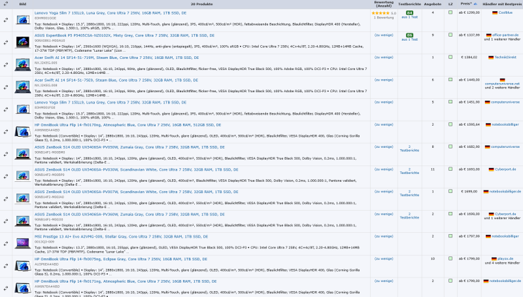
Task: Click Händler mit Bestpreis column header
Action: tap(502, 4)
